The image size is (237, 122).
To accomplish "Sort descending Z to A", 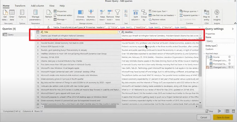I will click(126, 15).
